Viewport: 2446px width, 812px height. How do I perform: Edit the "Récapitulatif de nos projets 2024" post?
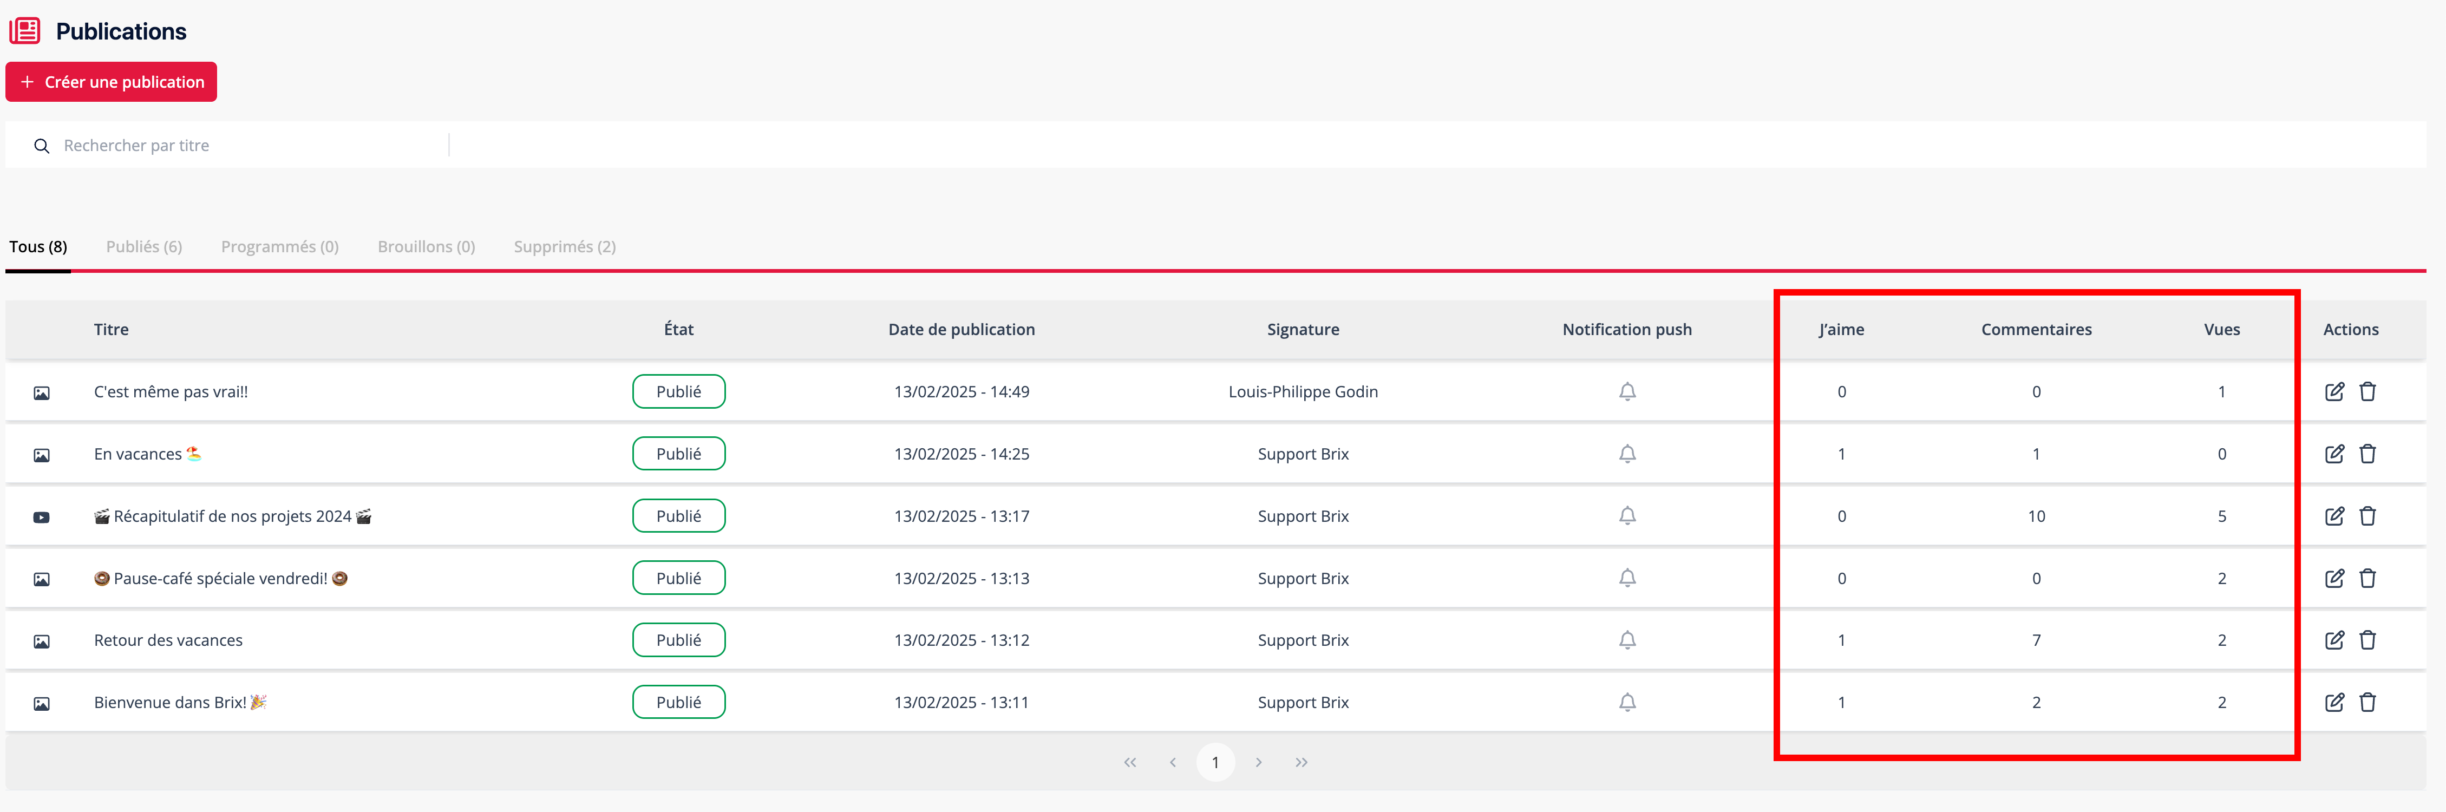click(2334, 516)
